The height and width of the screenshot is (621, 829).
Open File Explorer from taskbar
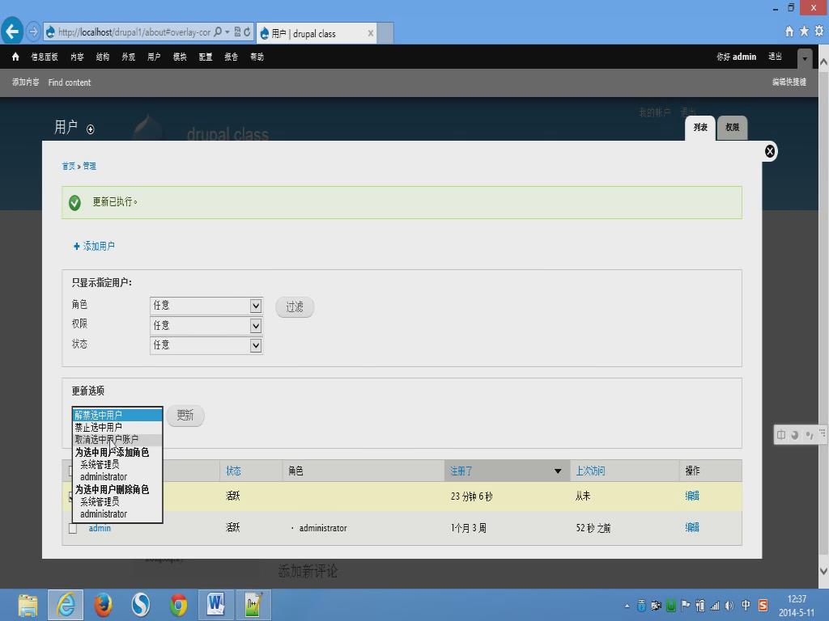click(28, 605)
